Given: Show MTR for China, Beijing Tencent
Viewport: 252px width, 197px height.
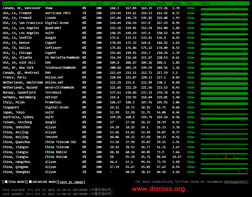Looking at the screenshot, I should [x=191, y=137].
